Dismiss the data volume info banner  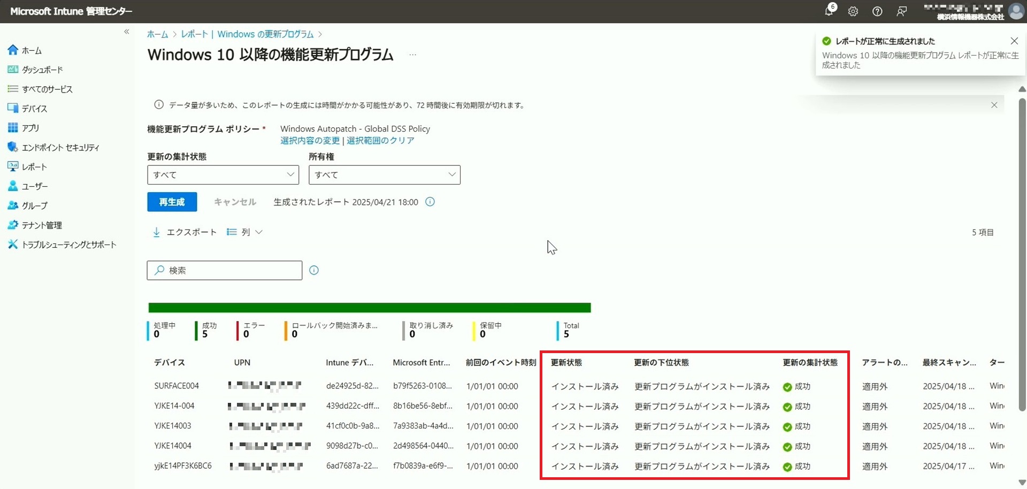pyautogui.click(x=994, y=105)
